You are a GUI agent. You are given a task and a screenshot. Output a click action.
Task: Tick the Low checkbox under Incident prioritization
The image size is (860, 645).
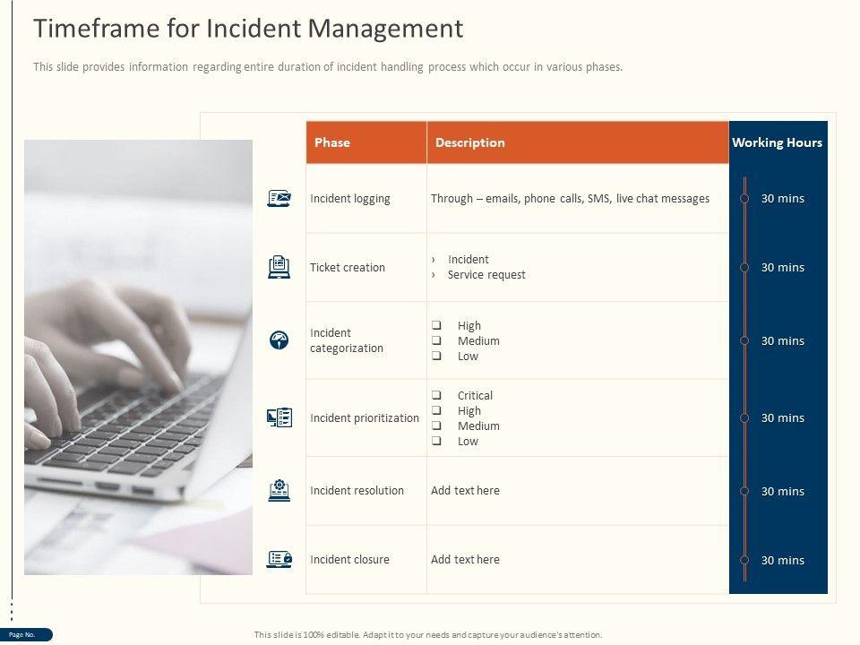coord(436,441)
